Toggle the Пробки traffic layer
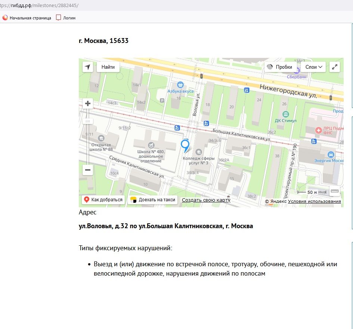Viewport: 353px width, 329px height. click(x=280, y=67)
